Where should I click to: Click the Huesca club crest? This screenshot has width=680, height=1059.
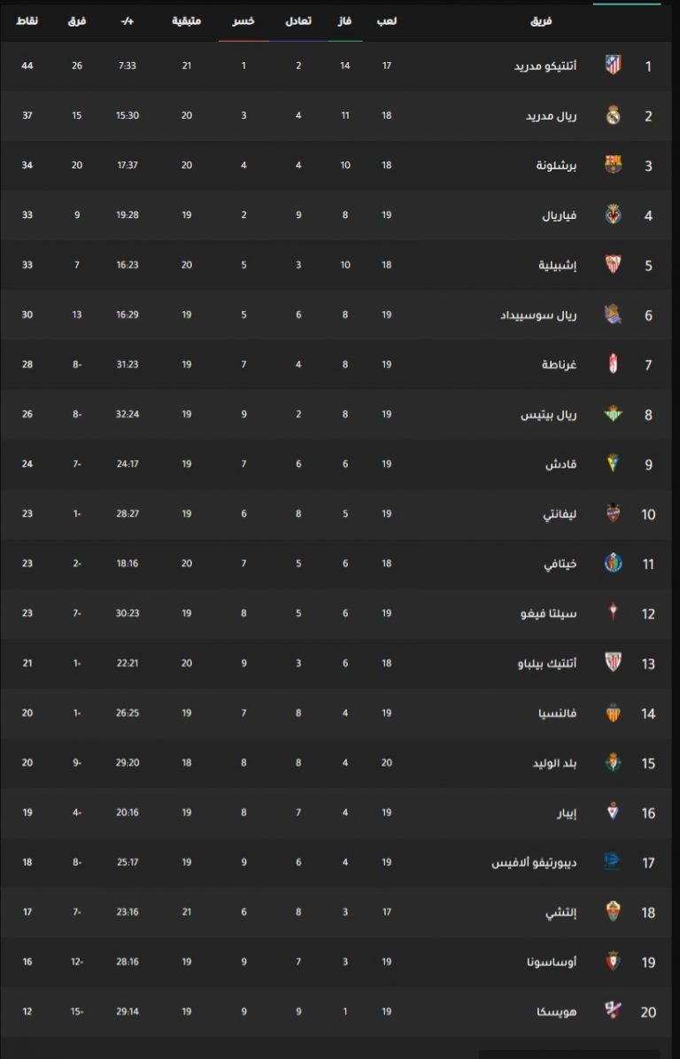613,1011
